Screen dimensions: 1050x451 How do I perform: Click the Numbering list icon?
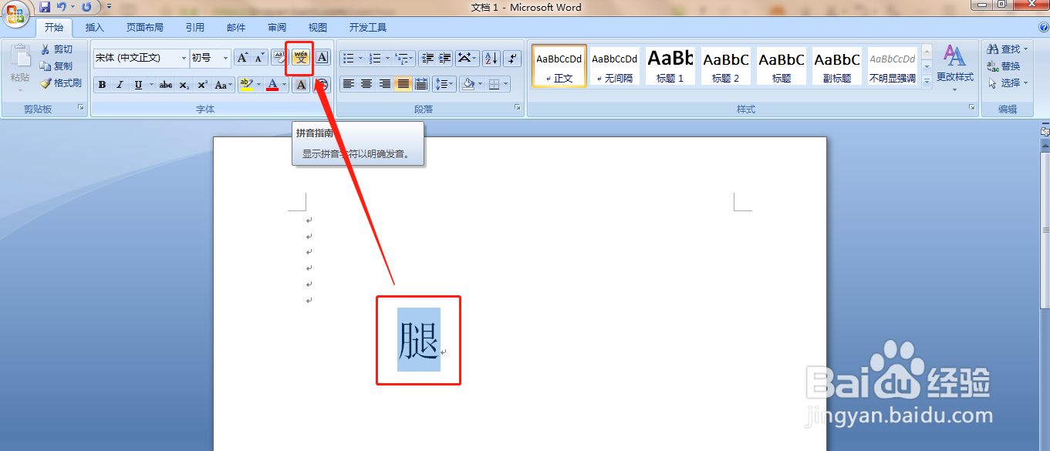click(376, 58)
